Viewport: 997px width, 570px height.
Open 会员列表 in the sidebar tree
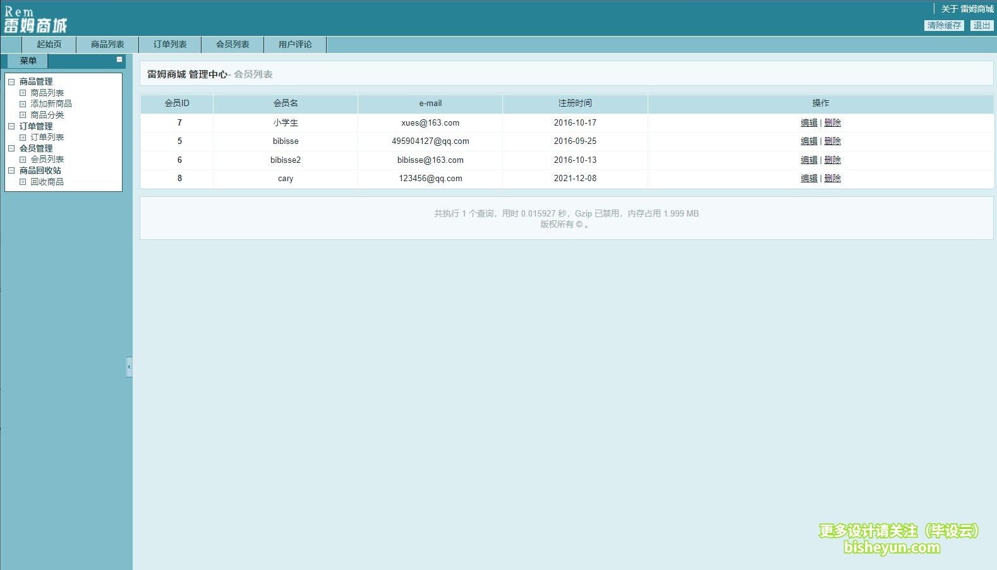[x=47, y=159]
